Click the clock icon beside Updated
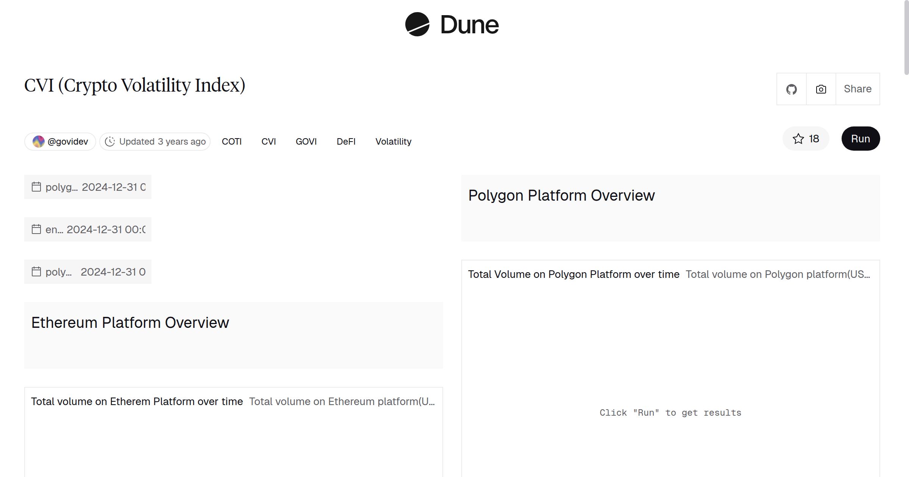The image size is (909, 477). pyautogui.click(x=110, y=142)
